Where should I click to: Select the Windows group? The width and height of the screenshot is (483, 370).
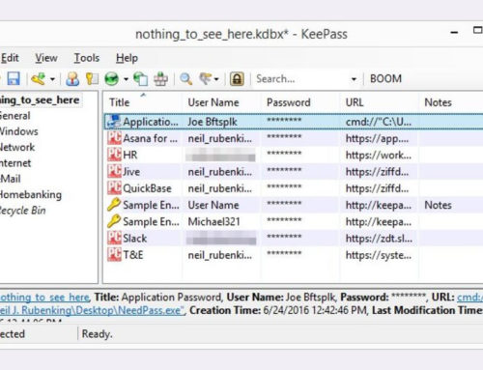(x=18, y=131)
